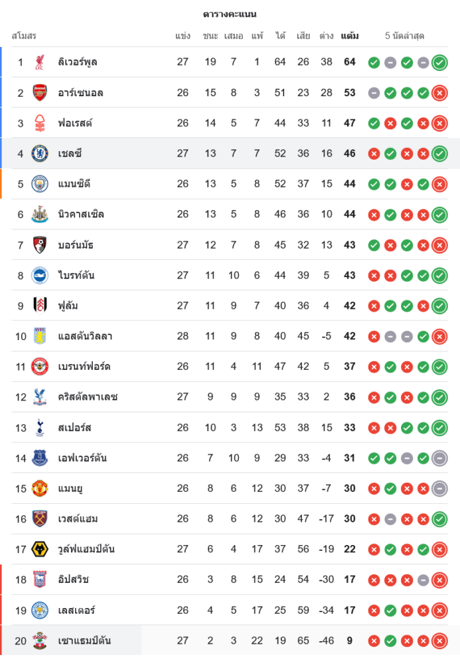Viewport: 460px width, 663px height.
Task: Click Everton's latest match draw indicator
Action: pyautogui.click(x=439, y=458)
